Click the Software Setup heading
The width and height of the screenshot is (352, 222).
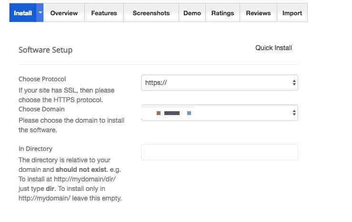coord(46,50)
